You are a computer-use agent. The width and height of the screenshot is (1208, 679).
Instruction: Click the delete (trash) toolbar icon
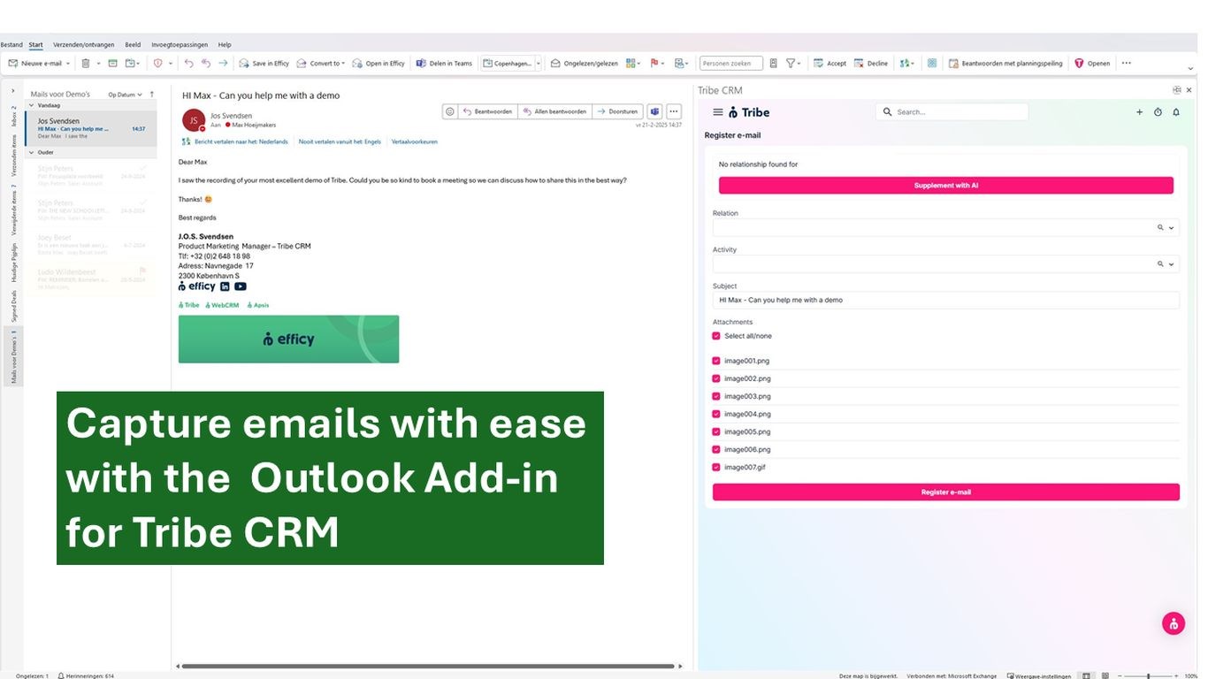point(86,64)
